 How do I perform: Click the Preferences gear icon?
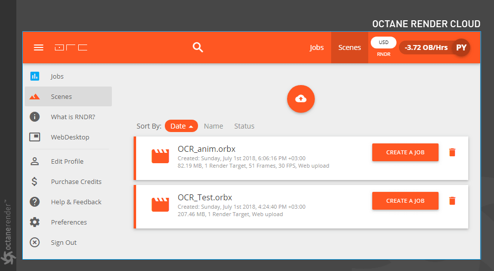tap(35, 222)
